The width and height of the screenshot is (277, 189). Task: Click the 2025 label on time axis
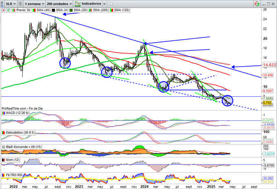(x=211, y=187)
